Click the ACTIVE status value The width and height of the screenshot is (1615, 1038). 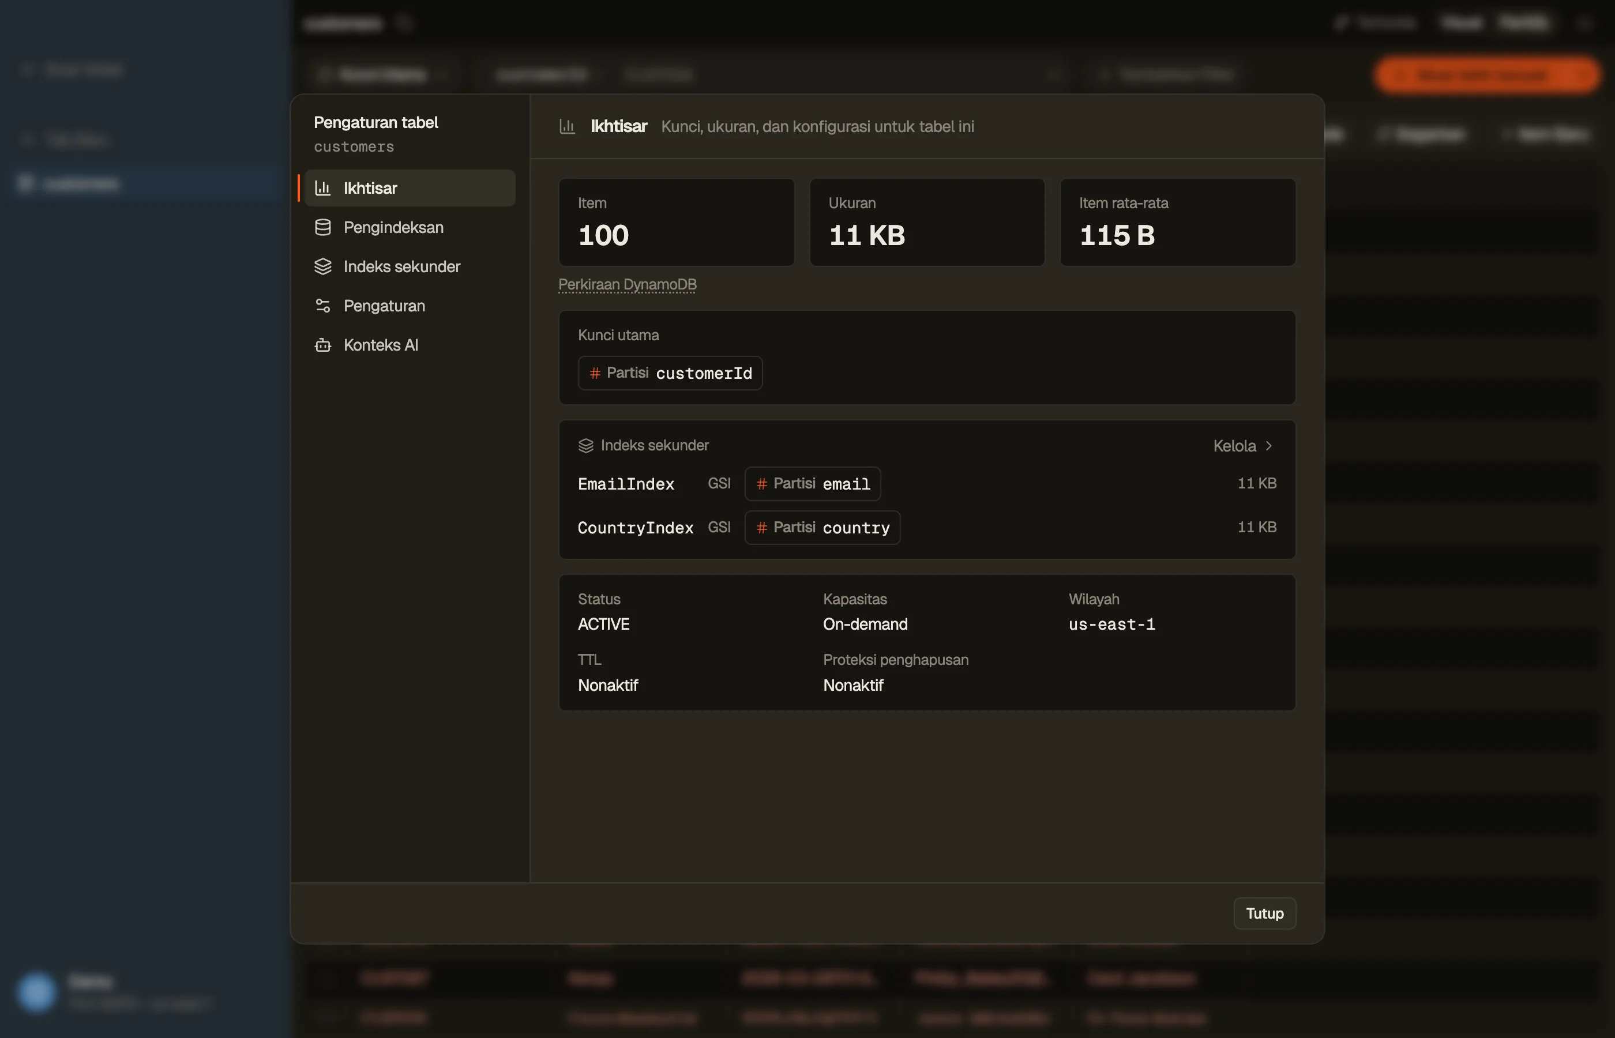point(603,624)
